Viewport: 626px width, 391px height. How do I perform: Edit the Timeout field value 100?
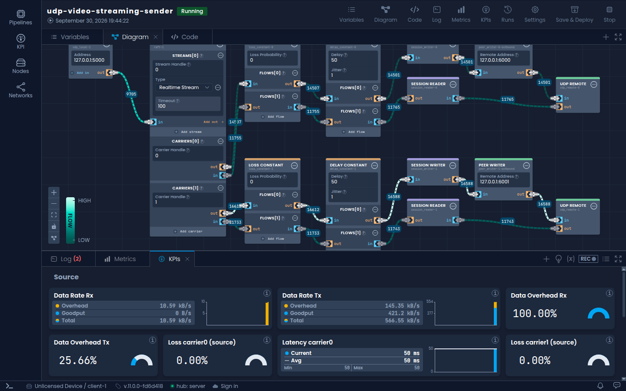(188, 104)
